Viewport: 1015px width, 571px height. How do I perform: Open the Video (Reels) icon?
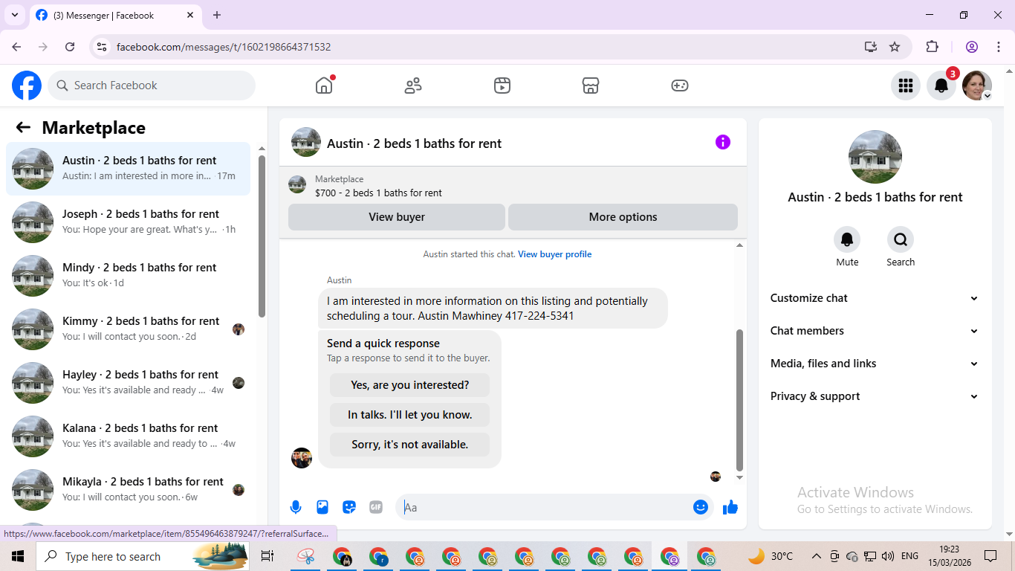(x=502, y=86)
